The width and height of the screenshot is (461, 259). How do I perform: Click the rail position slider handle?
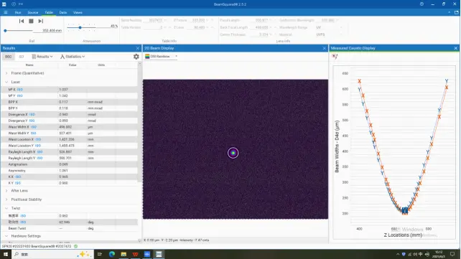5,31
